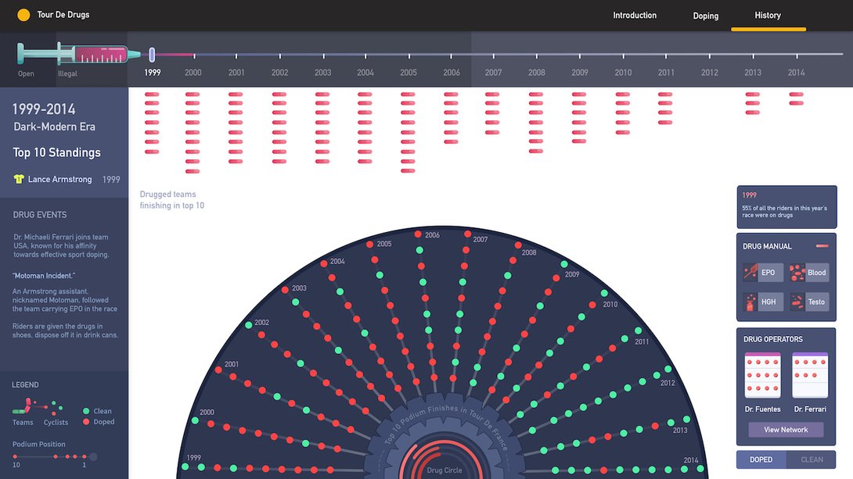
Task: Collapse the Drug Manual panel with red dash
Action: (822, 246)
